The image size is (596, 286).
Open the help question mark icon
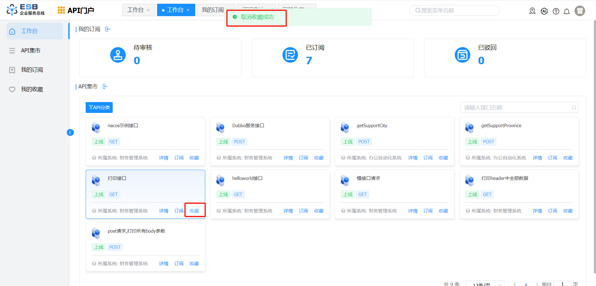click(556, 11)
